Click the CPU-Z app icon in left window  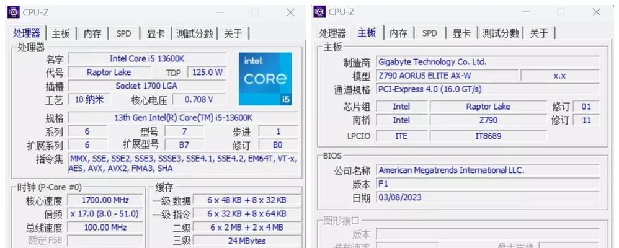coord(13,12)
